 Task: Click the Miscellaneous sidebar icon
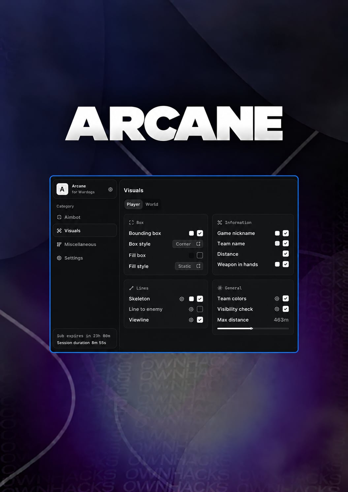[x=59, y=244]
